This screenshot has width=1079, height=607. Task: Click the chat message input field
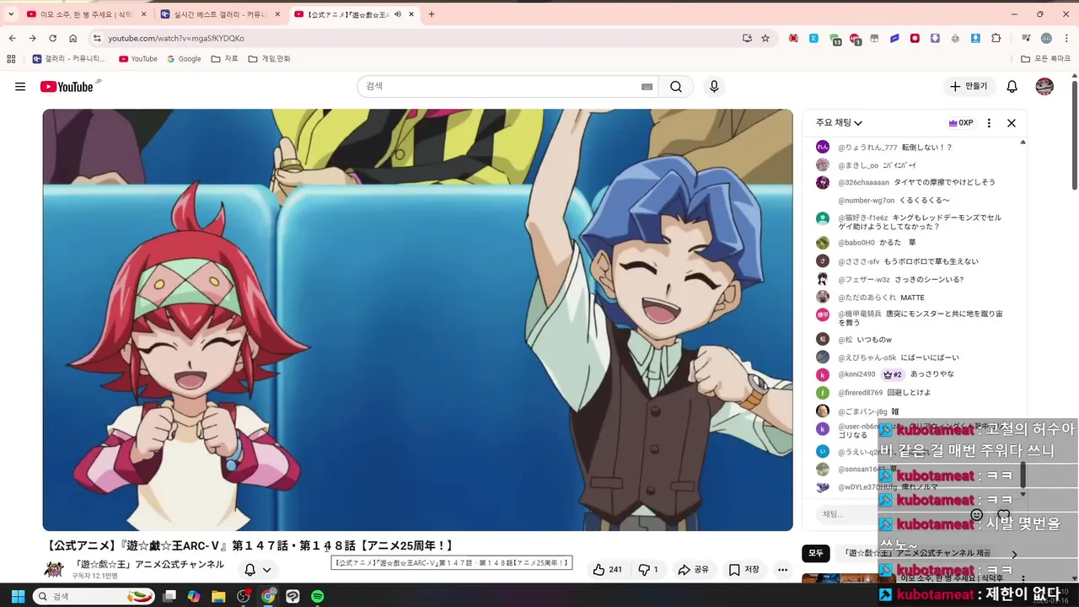[x=889, y=514]
